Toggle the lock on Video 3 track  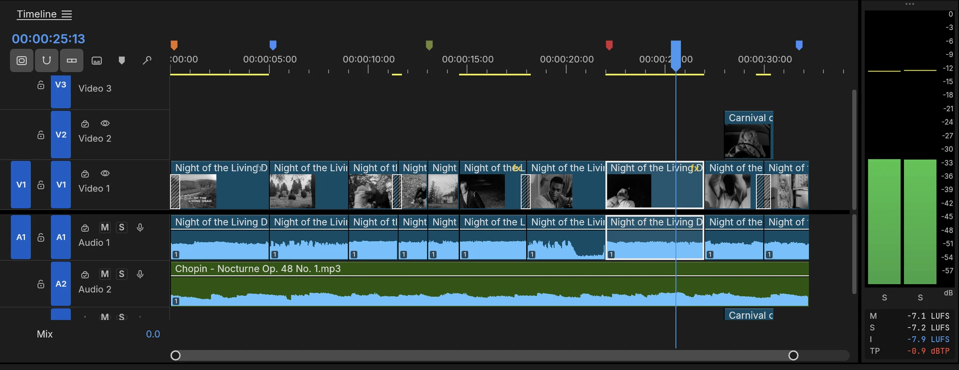point(41,85)
